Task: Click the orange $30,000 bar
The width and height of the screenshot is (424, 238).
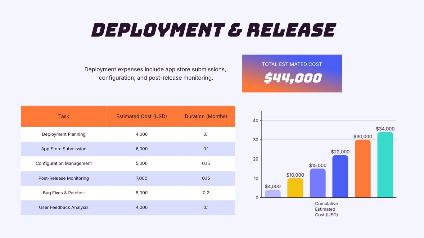Action: 363,169
